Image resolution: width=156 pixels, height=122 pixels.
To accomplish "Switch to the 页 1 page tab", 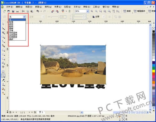I will 41,112.
